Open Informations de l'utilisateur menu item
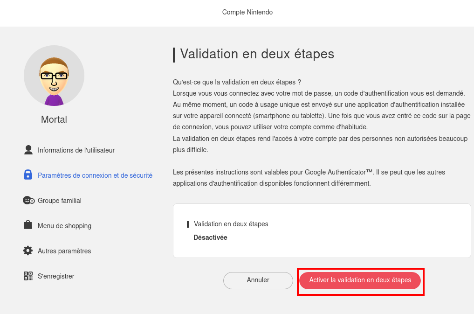 pyautogui.click(x=76, y=150)
